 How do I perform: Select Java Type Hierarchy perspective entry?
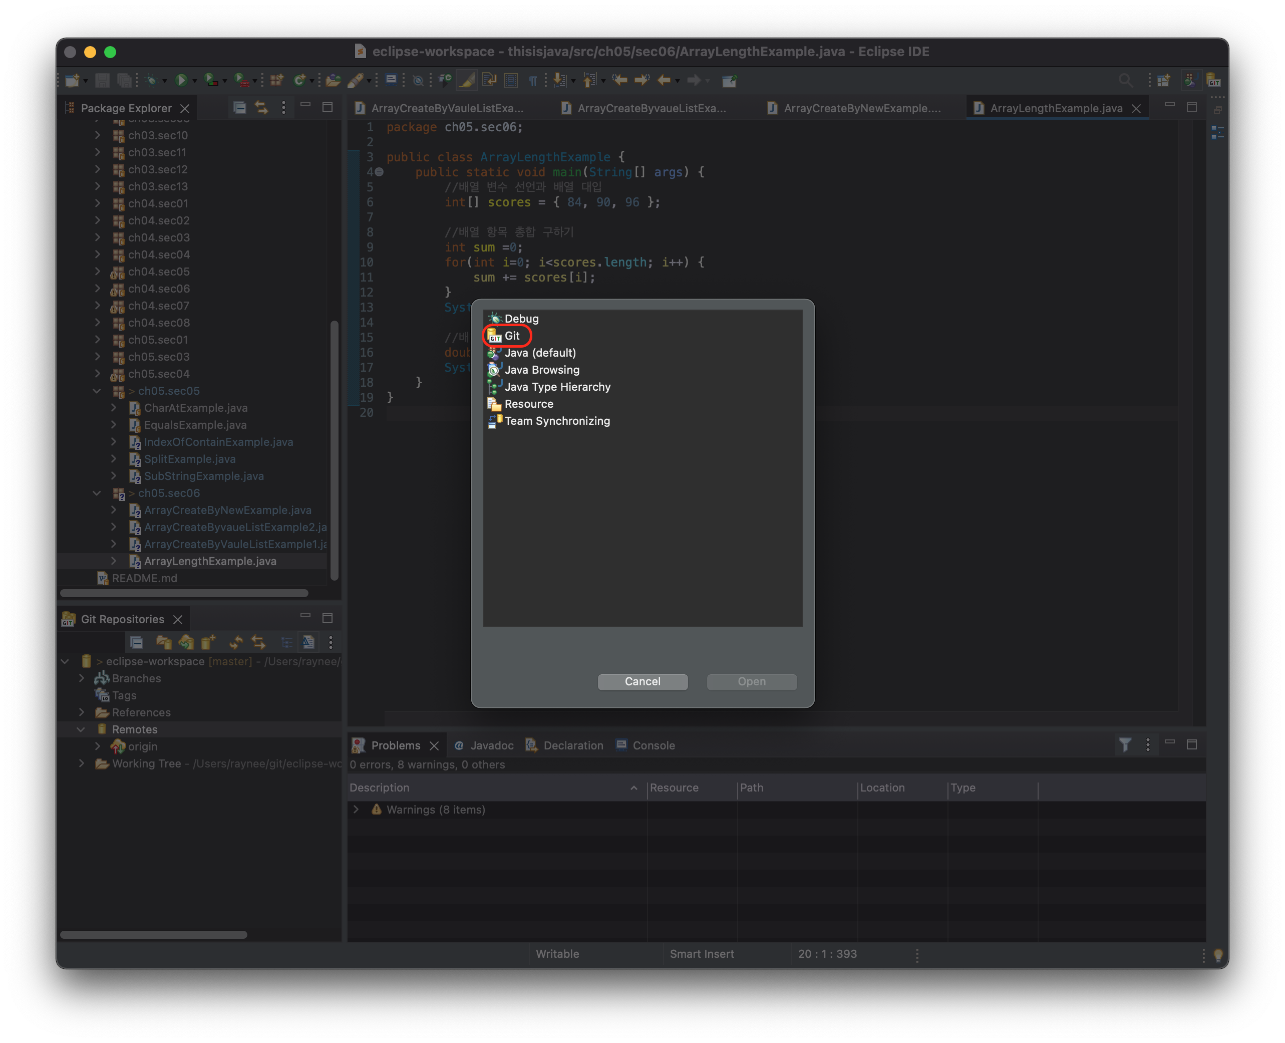(557, 387)
